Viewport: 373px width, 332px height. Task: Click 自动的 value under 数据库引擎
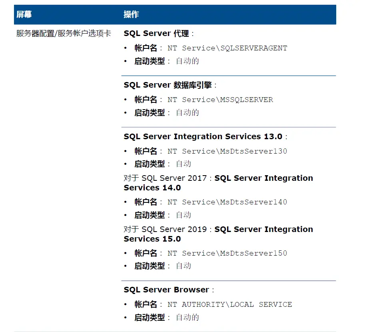(187, 112)
